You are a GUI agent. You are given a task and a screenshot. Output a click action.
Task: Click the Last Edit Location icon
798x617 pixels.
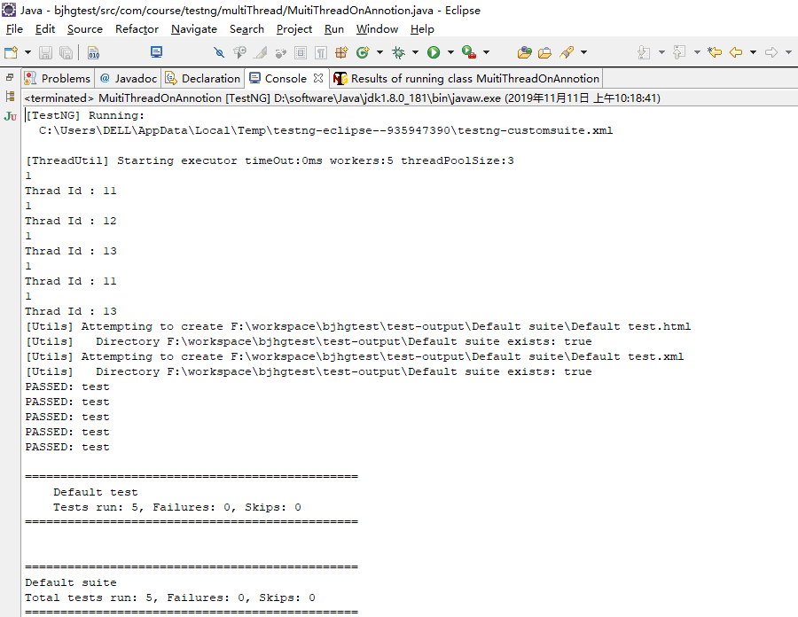[x=715, y=53]
